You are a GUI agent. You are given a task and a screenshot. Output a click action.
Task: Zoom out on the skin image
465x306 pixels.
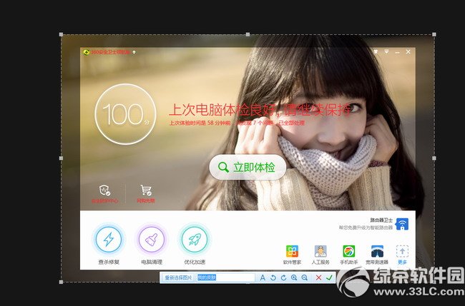(x=305, y=277)
